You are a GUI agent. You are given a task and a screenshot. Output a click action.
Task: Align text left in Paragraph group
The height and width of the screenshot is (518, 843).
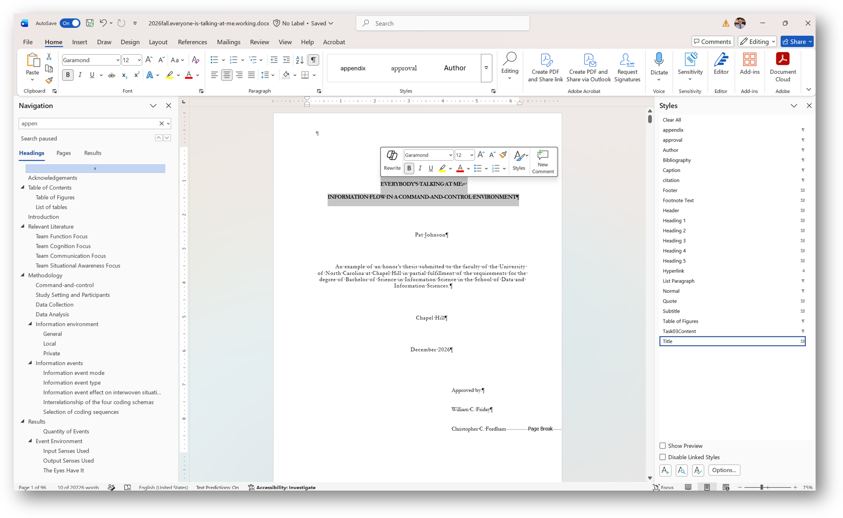[214, 75]
